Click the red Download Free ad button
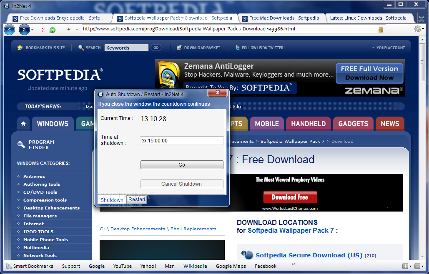 (x=290, y=197)
